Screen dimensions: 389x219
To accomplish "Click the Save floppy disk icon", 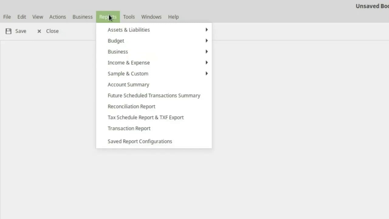I will [9, 31].
